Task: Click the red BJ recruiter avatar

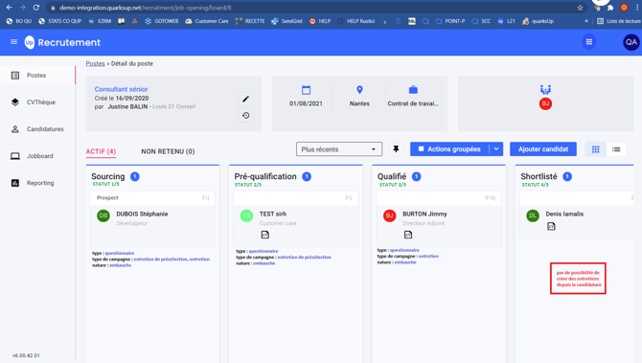Action: click(545, 103)
